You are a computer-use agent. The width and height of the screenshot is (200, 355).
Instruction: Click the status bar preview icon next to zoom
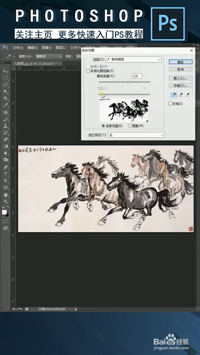point(27,309)
